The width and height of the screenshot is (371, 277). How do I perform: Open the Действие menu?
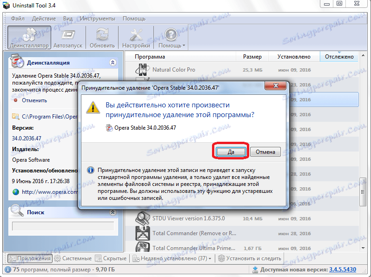coord(44,19)
